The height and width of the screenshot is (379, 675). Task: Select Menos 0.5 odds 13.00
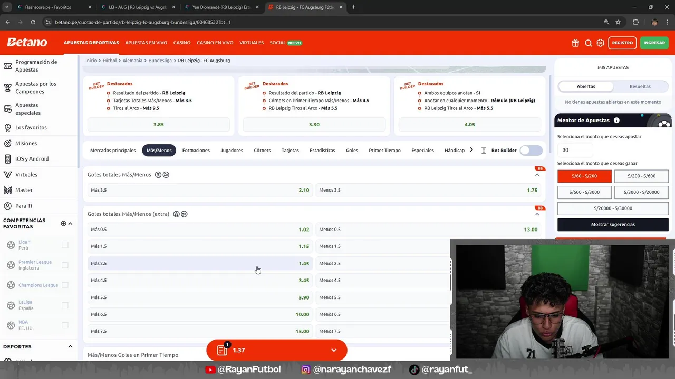(x=428, y=230)
